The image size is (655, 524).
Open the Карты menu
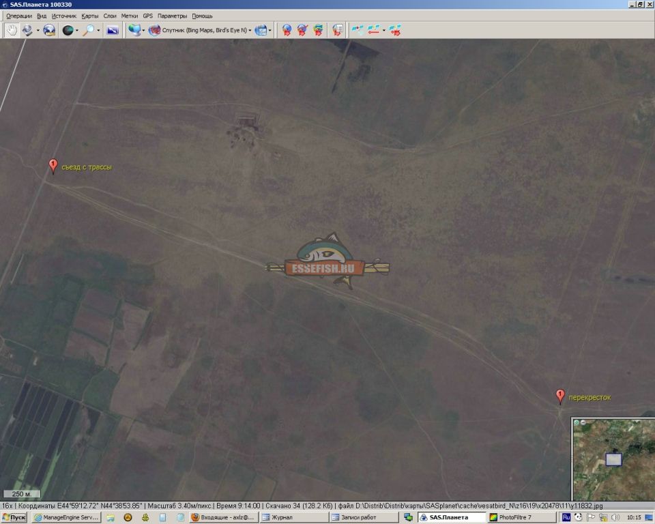90,16
